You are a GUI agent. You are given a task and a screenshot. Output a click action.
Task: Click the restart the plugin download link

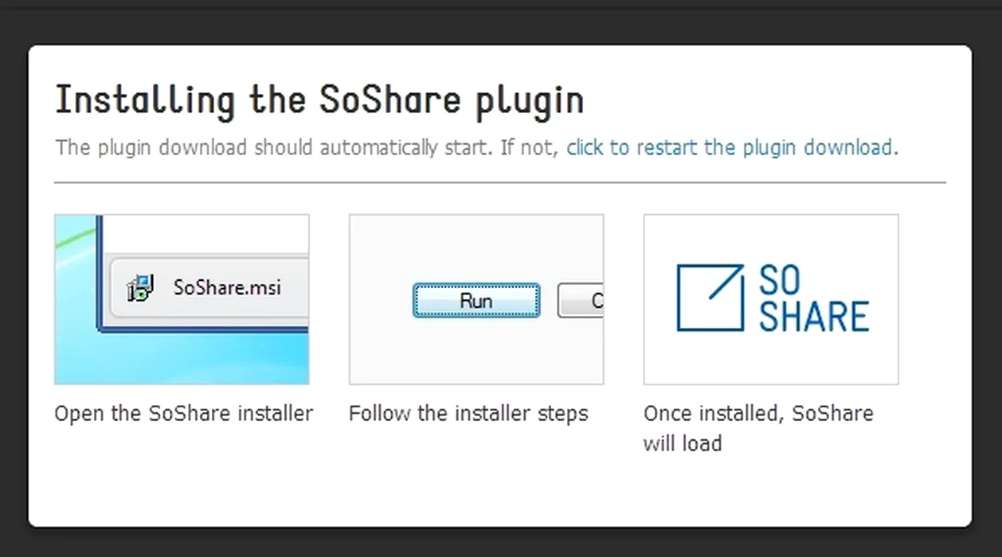point(732,148)
